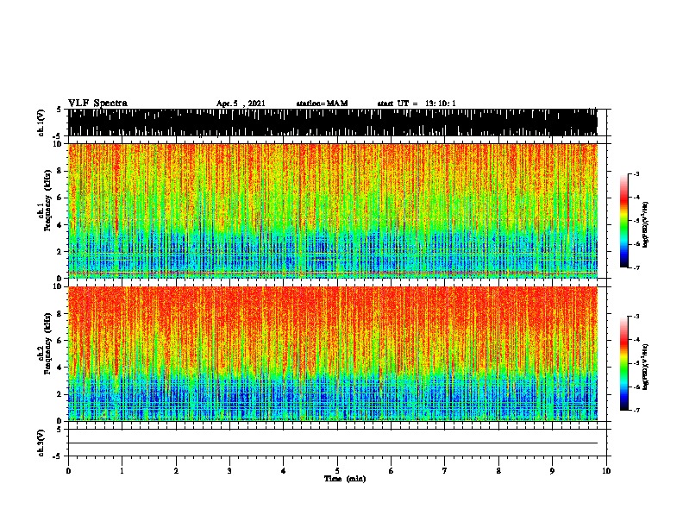683x528 pixels.
Task: Click the -7 label on ch.2 color bar
Action: [x=636, y=410]
